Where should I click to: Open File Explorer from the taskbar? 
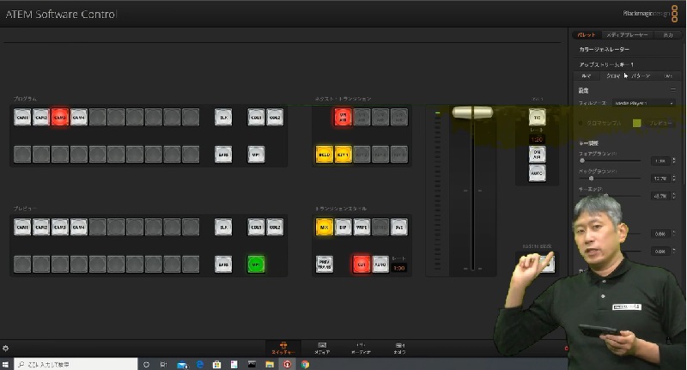point(270,364)
